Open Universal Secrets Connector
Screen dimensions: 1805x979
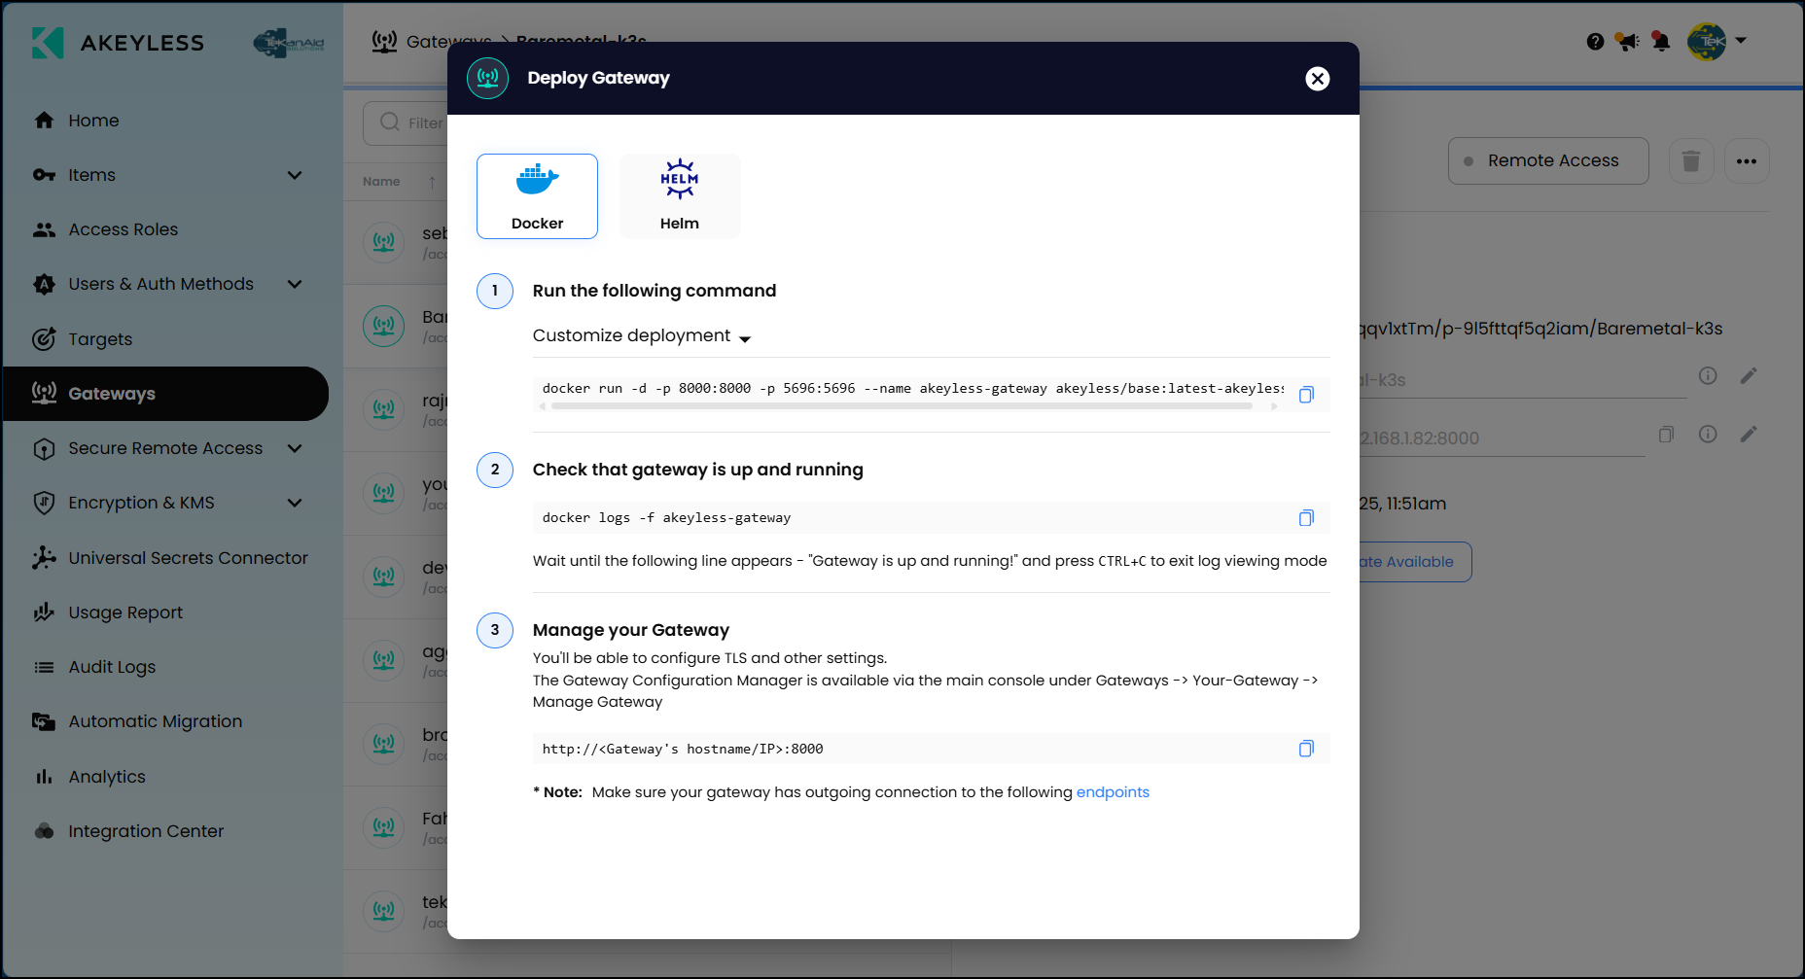pos(188,558)
